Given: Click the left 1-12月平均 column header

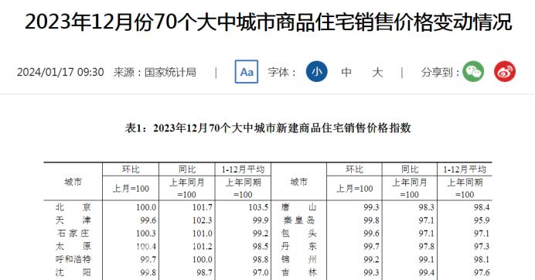Looking at the screenshot, I should click(x=243, y=169).
